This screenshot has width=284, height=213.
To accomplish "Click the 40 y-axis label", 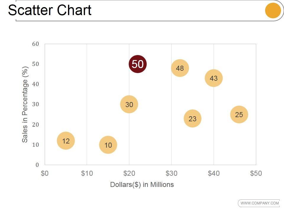I will click(35, 84).
